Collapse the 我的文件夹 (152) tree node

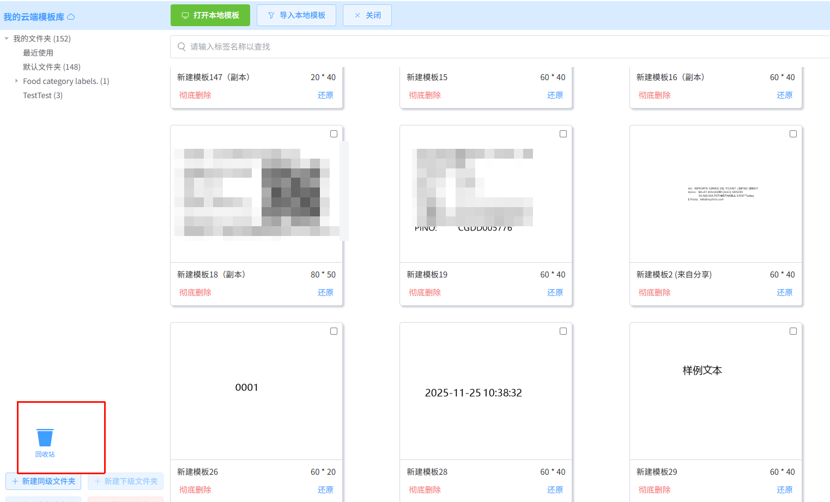tap(7, 39)
